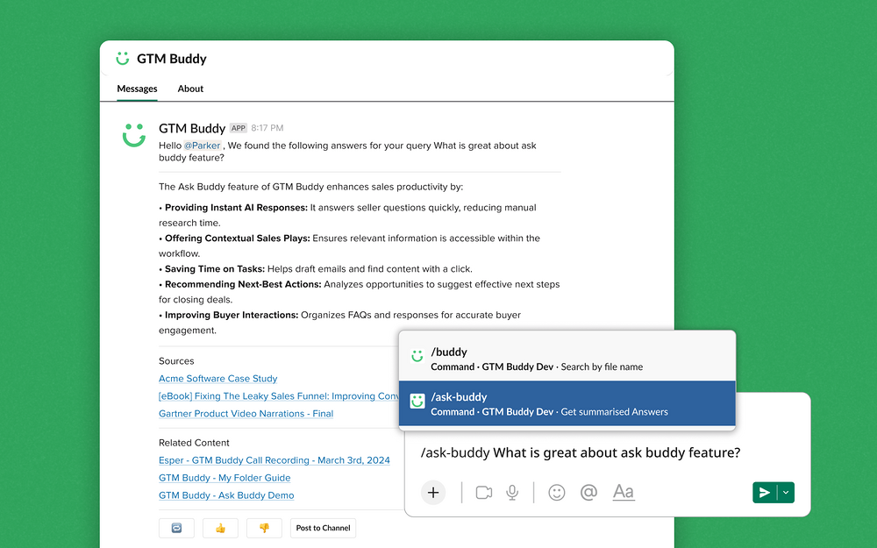Click the GTM Buddy smiley logo in header
Viewport: 877px width, 548px height.
tap(123, 58)
